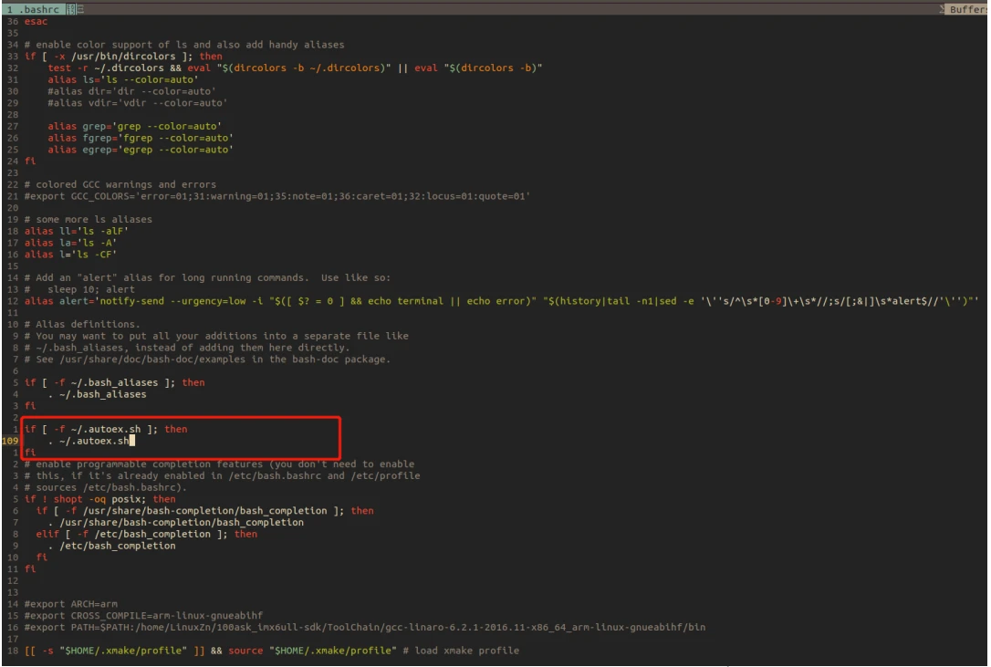Click line alias ls='ls --color=auto'
Screen dimensions: 991x667
coord(122,79)
